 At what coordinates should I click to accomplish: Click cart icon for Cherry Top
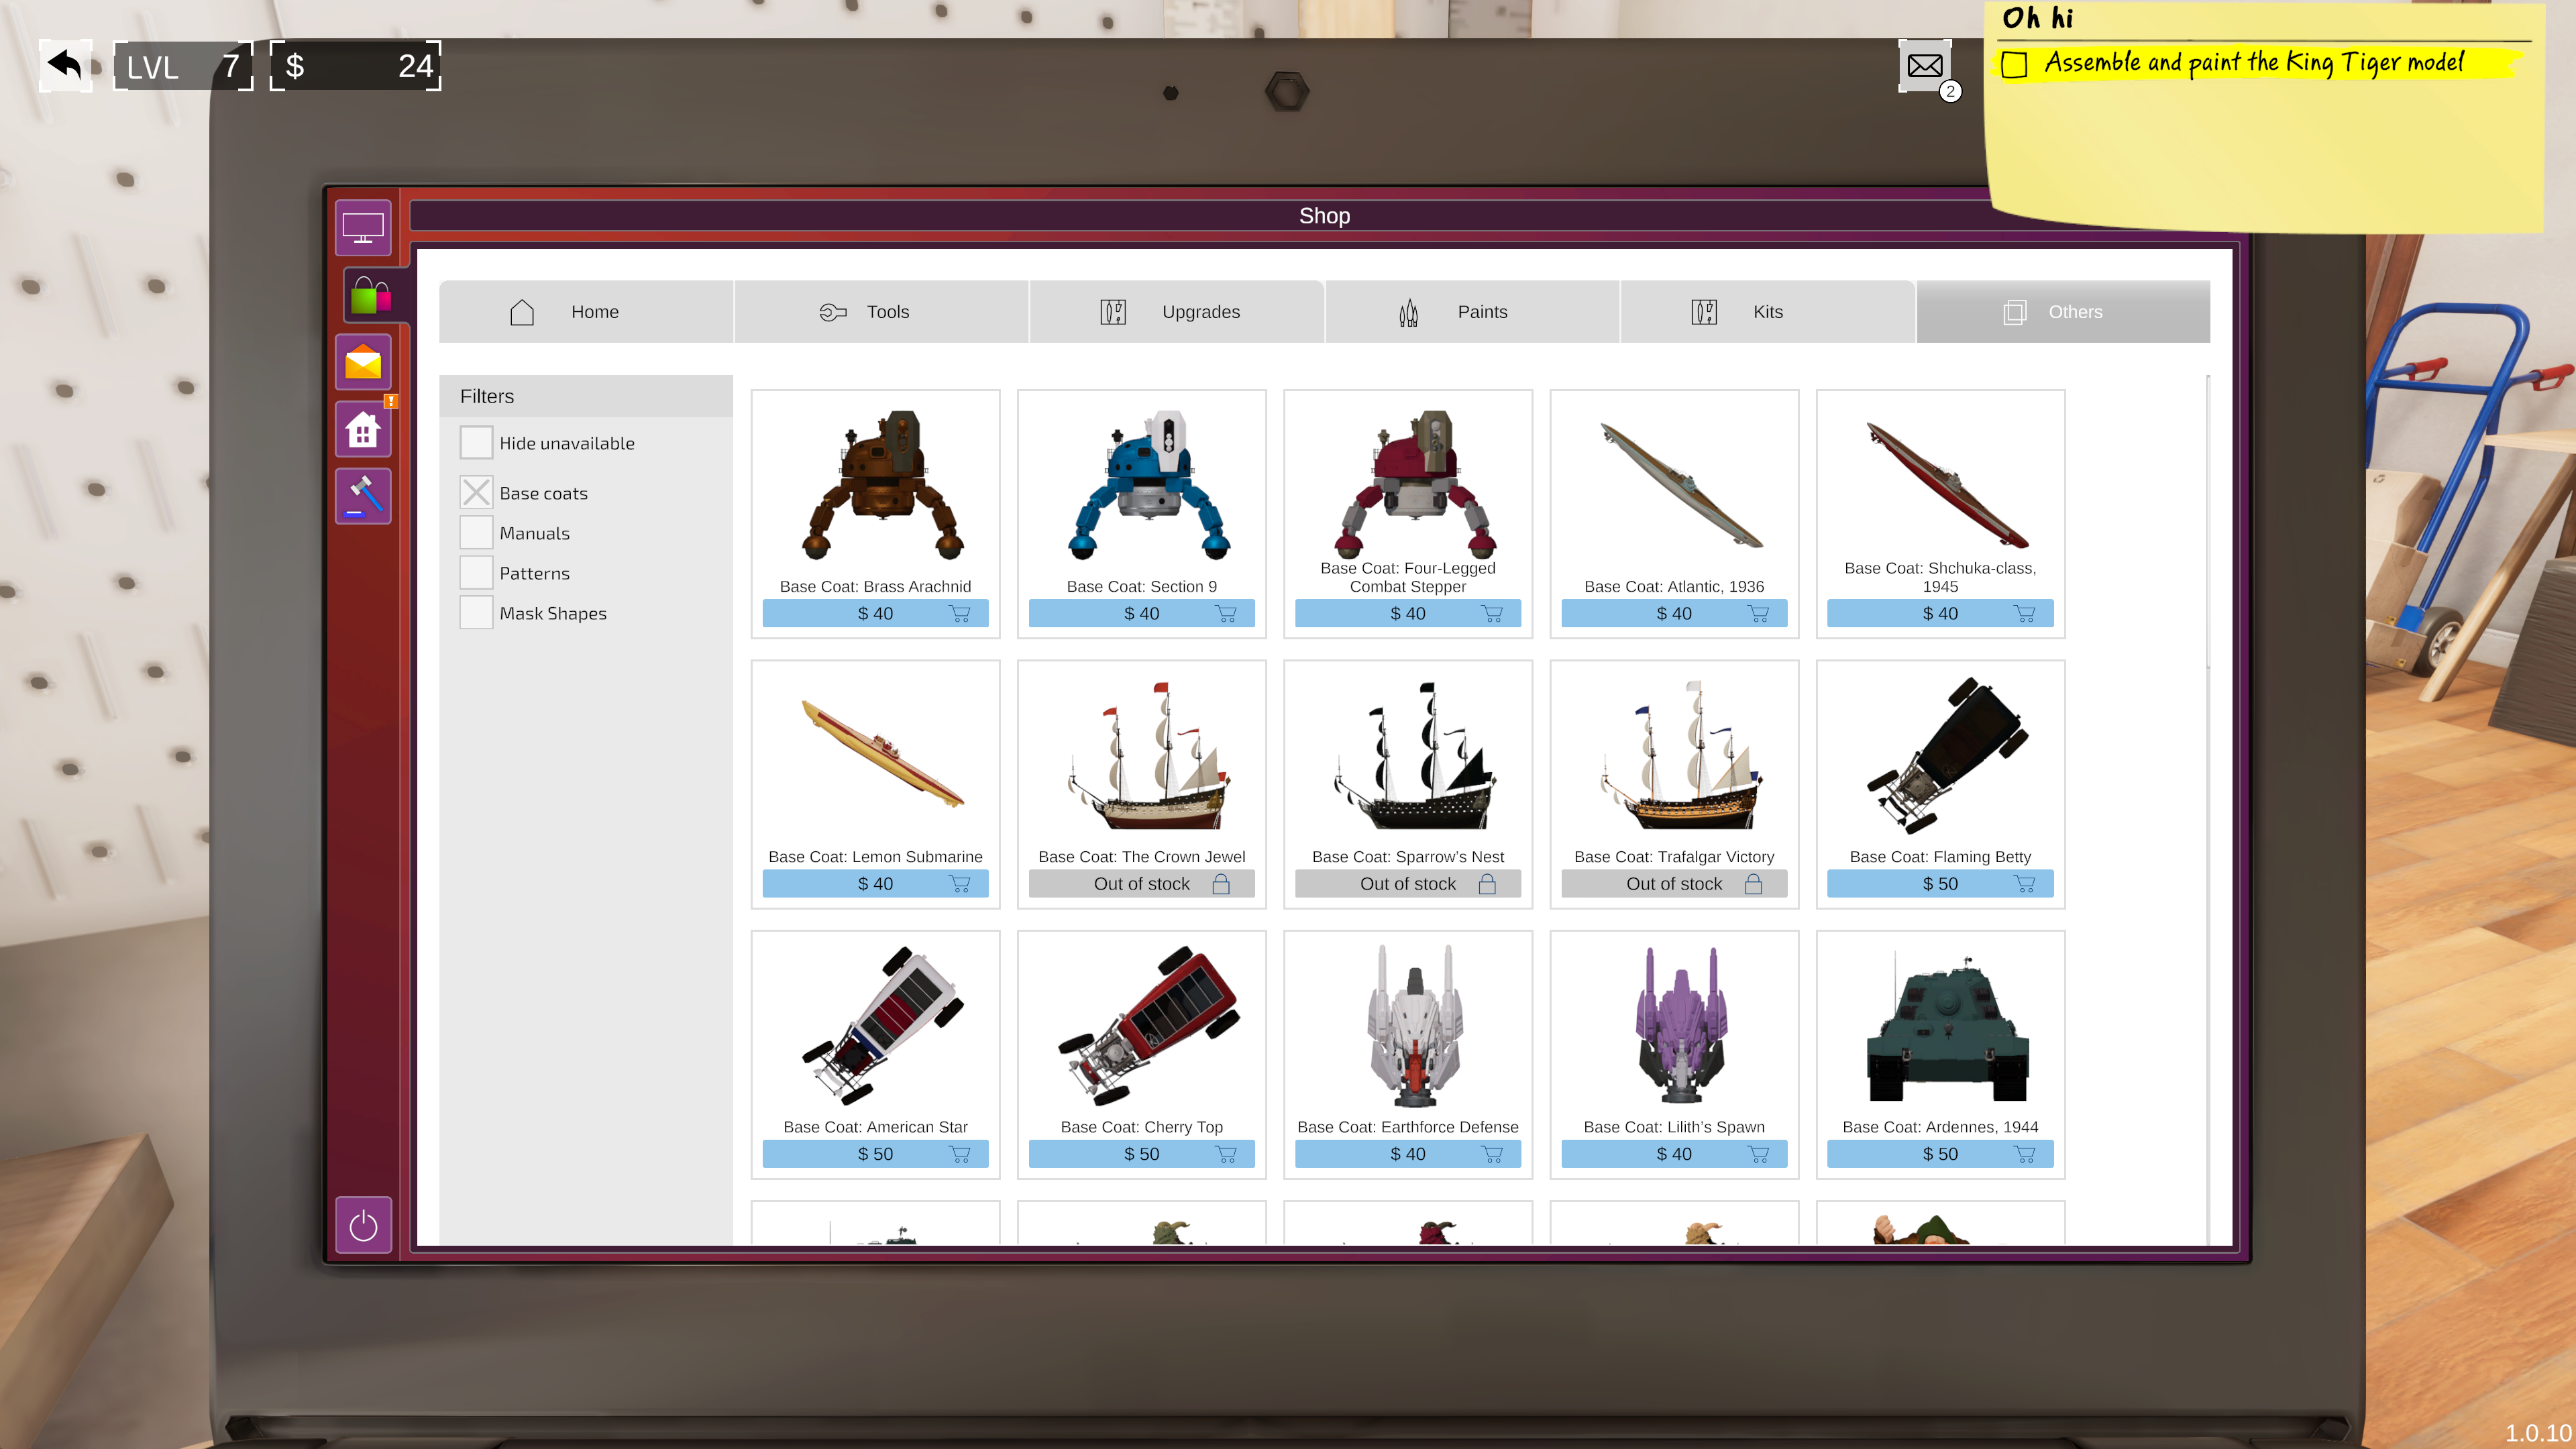click(1226, 1154)
